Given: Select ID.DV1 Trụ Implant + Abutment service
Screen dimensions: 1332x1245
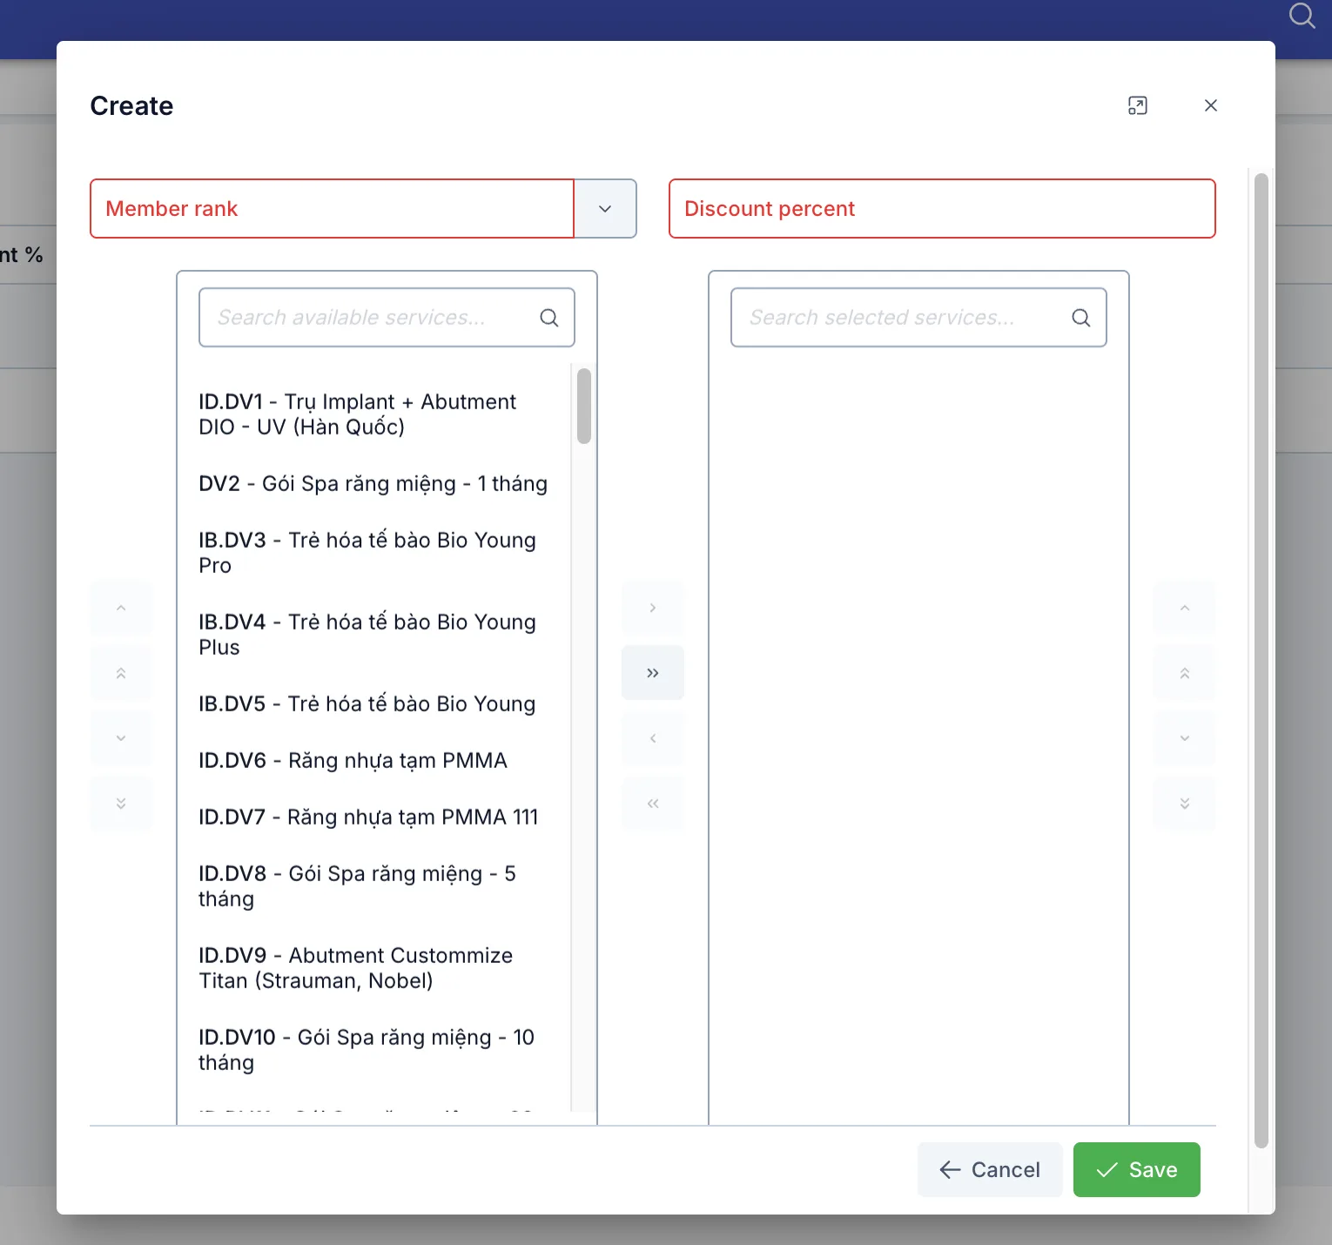Looking at the screenshot, I should click(x=374, y=414).
